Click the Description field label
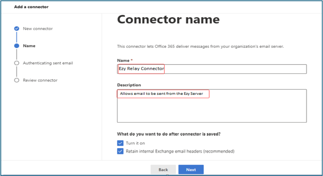 (x=129, y=85)
